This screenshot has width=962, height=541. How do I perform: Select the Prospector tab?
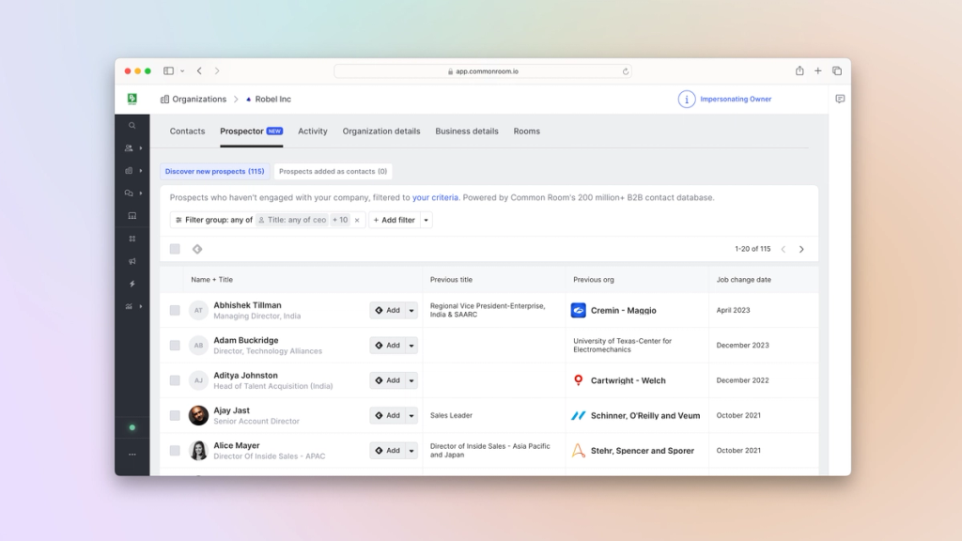pyautogui.click(x=251, y=131)
